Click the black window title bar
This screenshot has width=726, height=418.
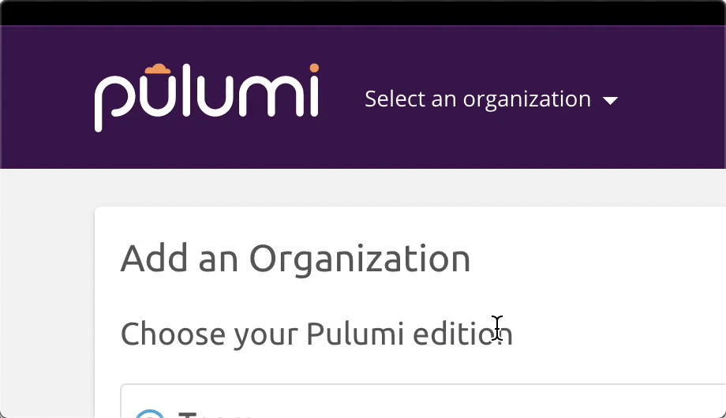[x=363, y=13]
